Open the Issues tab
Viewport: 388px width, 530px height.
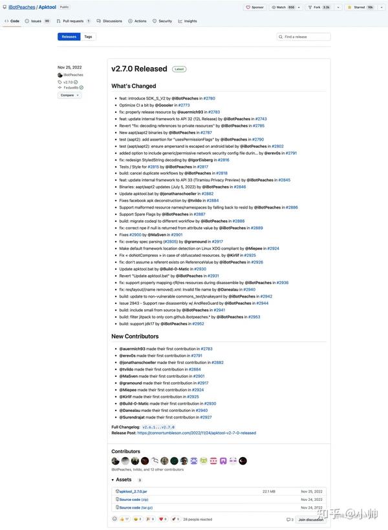pyautogui.click(x=38, y=21)
